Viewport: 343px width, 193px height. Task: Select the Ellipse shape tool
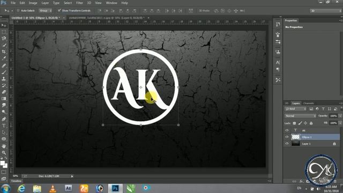click(x=4, y=139)
